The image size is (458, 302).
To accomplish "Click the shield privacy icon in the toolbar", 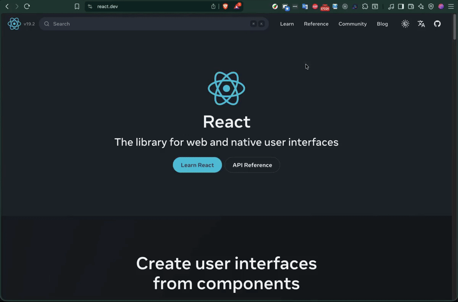I will pyautogui.click(x=431, y=6).
